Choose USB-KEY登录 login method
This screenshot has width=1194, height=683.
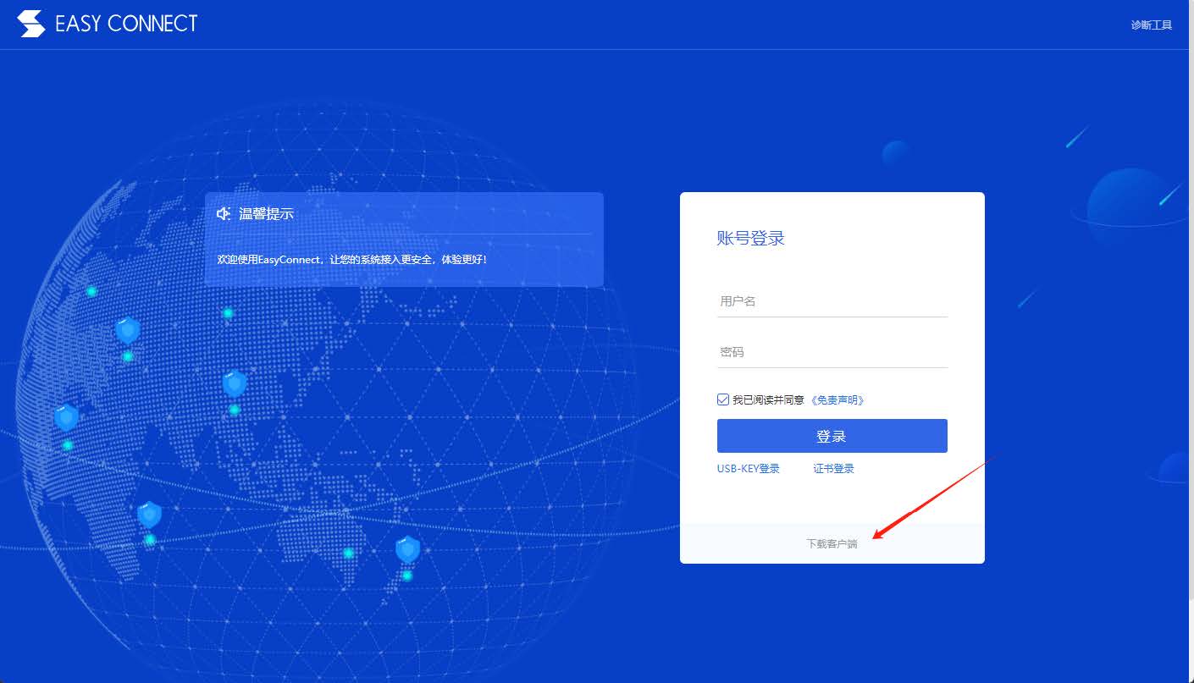(x=748, y=469)
